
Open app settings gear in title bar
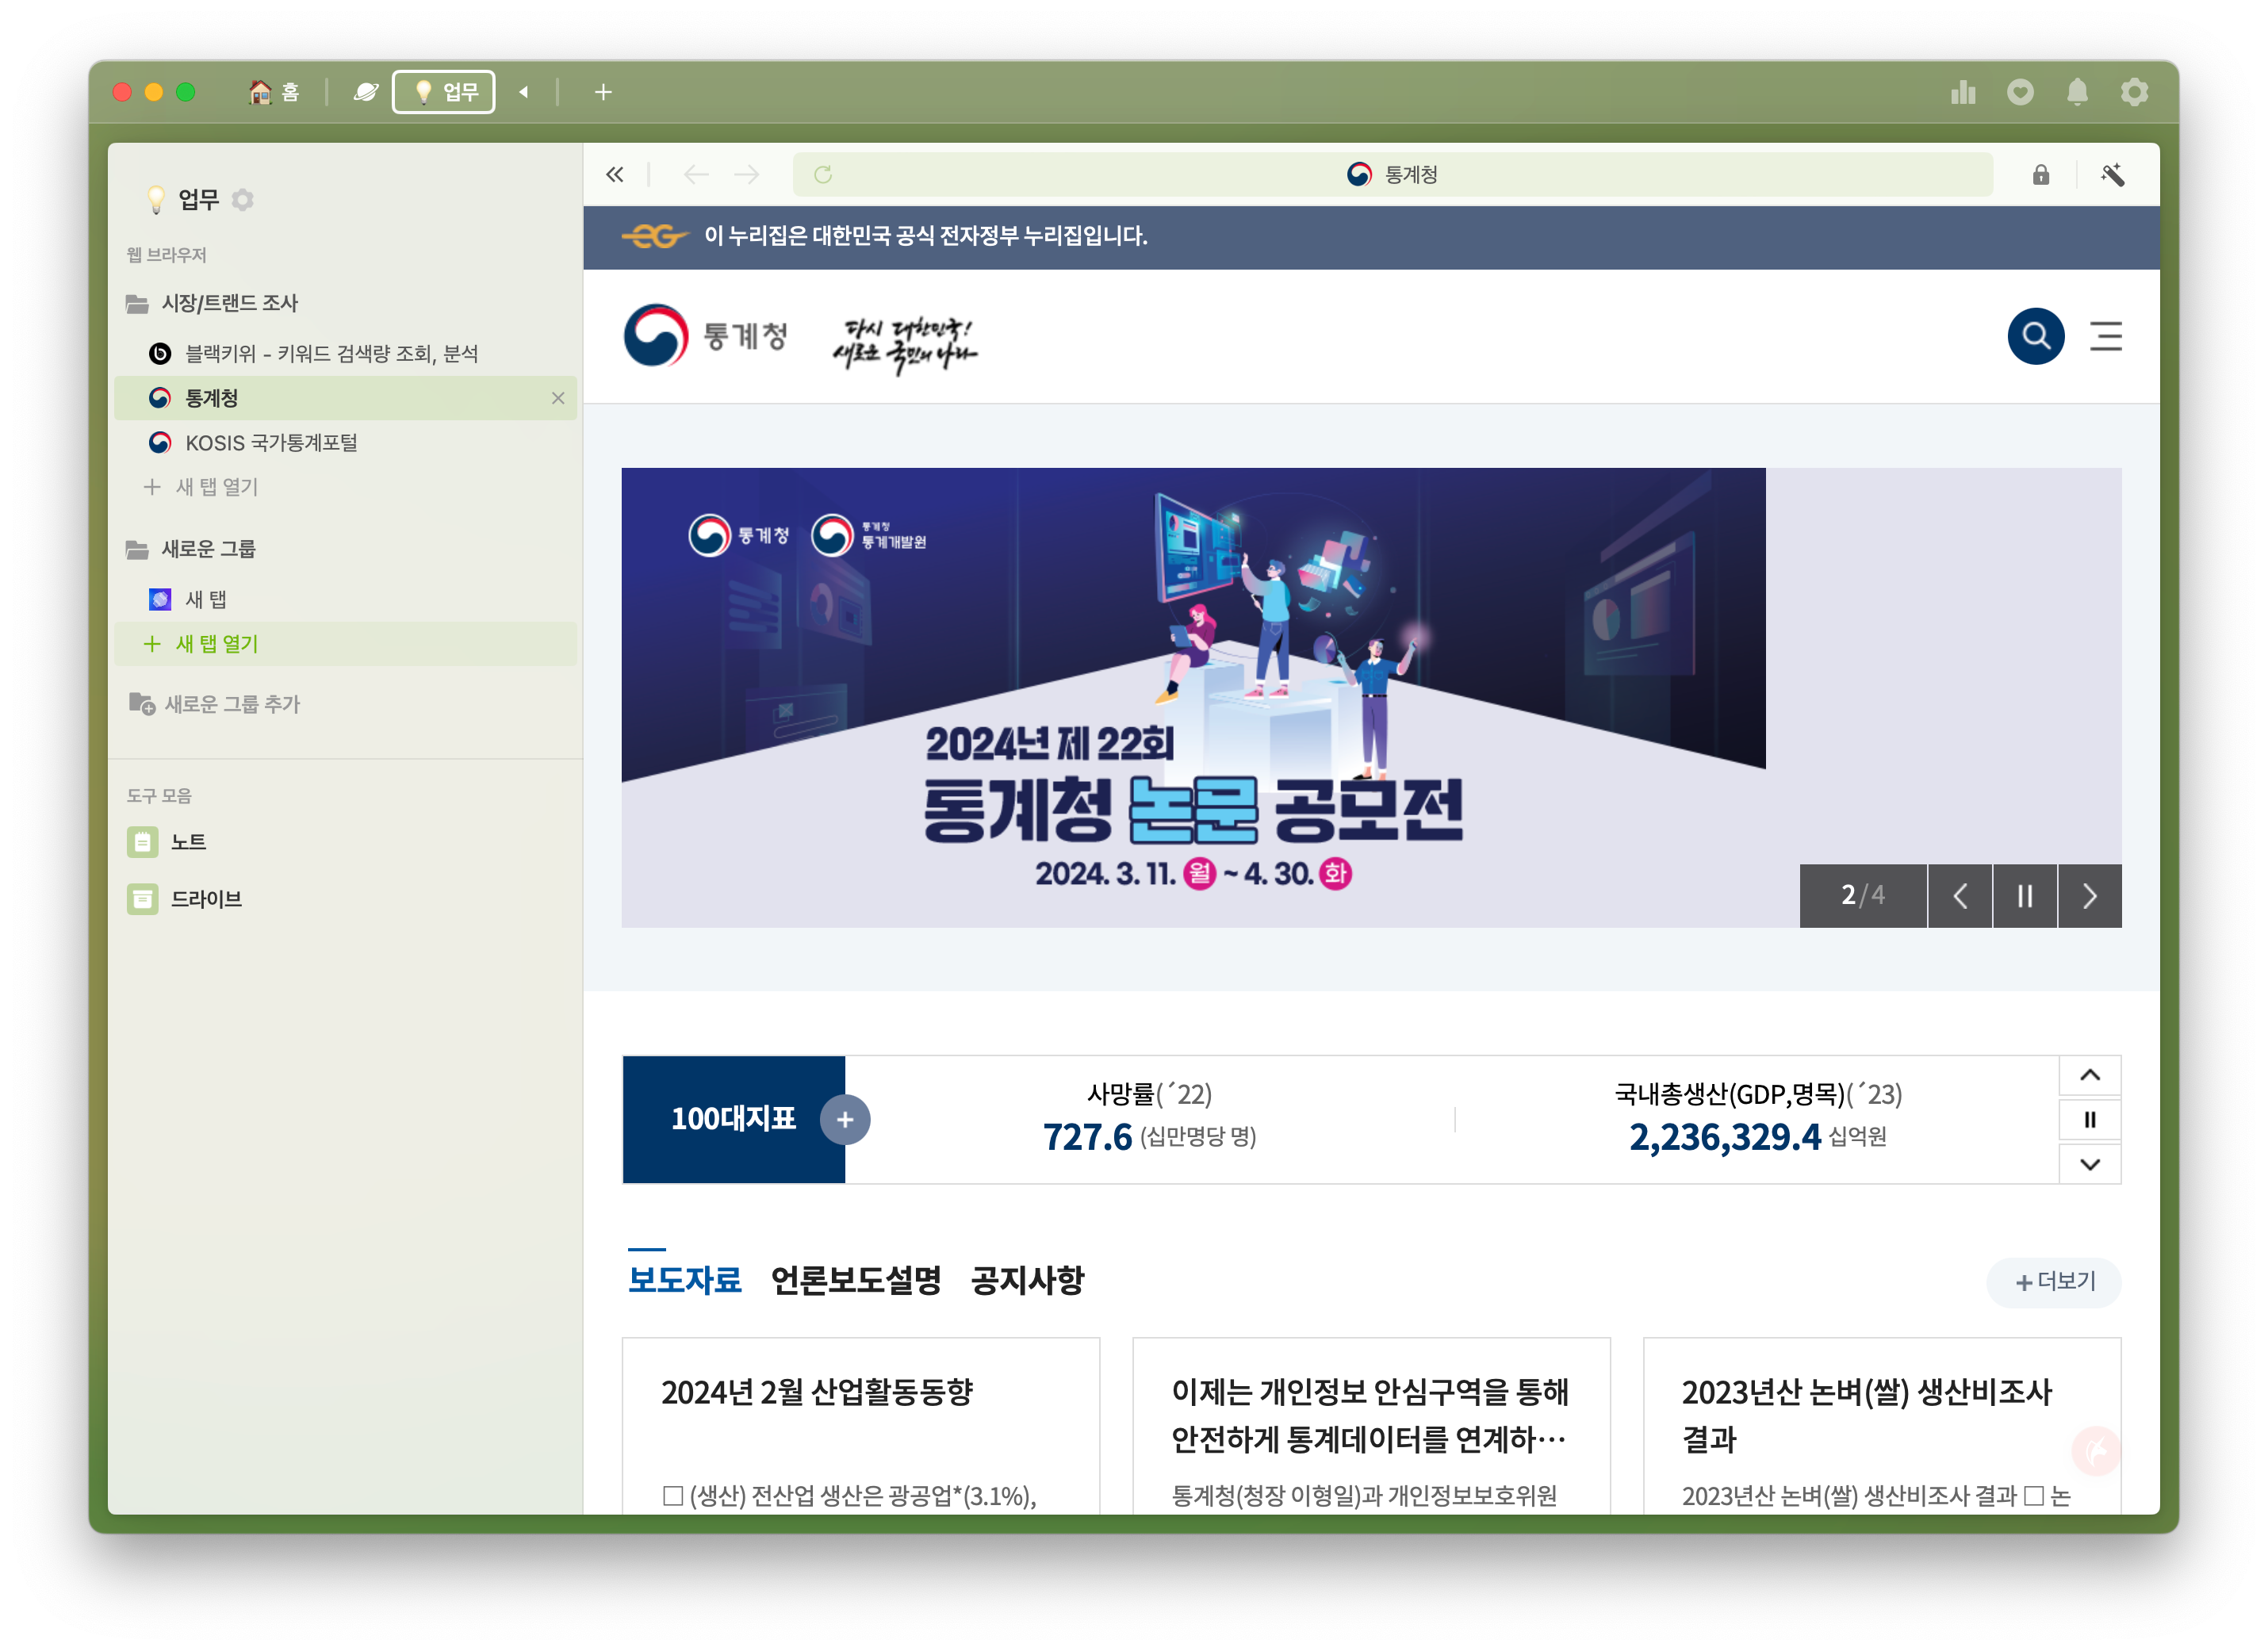pyautogui.click(x=2134, y=92)
